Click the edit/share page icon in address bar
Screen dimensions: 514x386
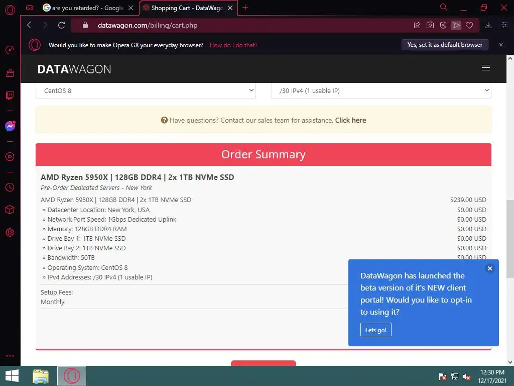pos(417,25)
